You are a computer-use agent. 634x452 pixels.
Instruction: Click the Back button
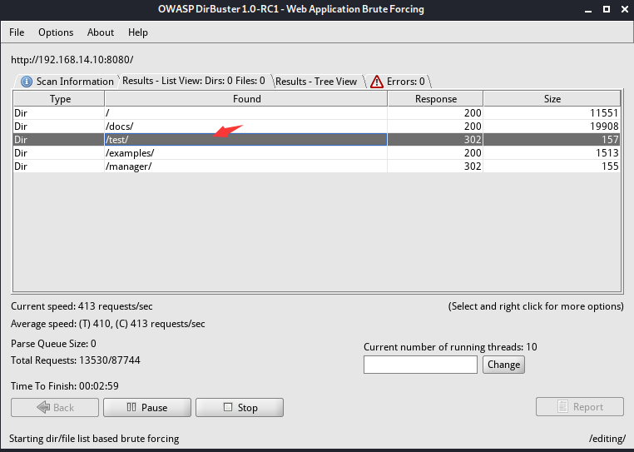[x=55, y=408]
